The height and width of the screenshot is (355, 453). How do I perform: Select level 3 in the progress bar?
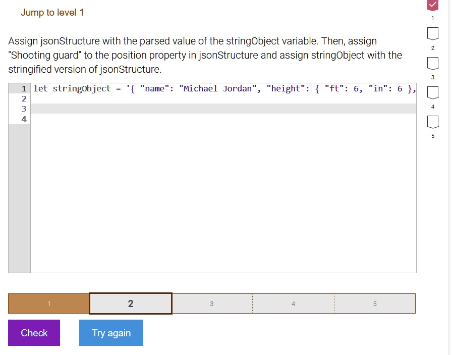coord(212,303)
